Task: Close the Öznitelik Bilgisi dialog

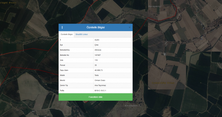Action: tap(129, 28)
